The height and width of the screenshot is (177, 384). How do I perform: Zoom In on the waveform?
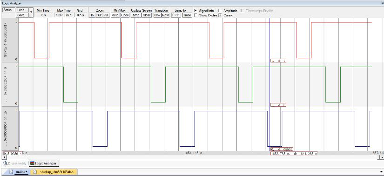click(92, 15)
